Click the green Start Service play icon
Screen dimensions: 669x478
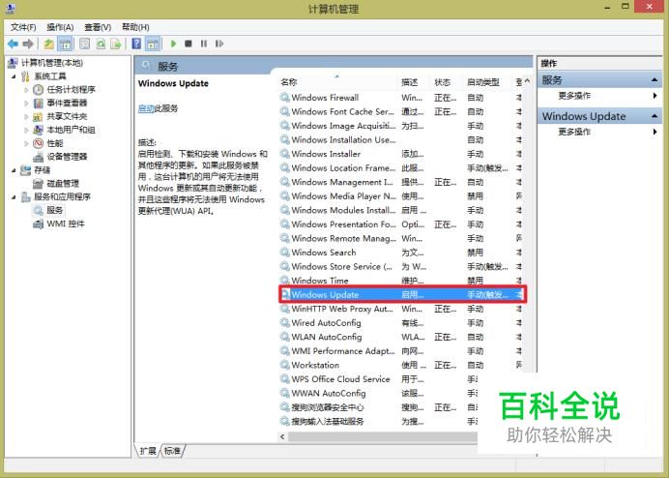(173, 44)
